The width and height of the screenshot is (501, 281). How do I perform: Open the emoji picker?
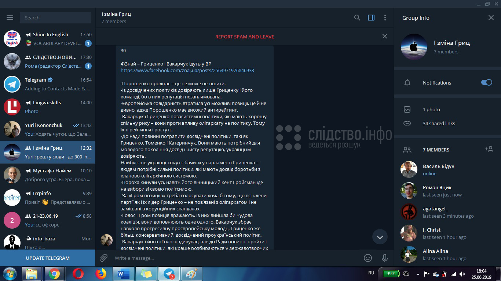[x=368, y=258]
